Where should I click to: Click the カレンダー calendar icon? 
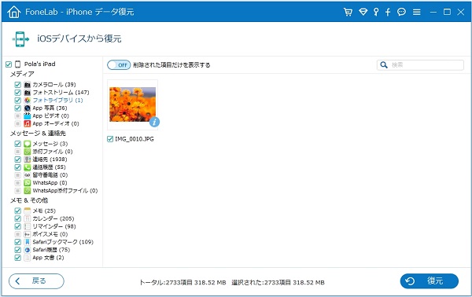(x=27, y=218)
